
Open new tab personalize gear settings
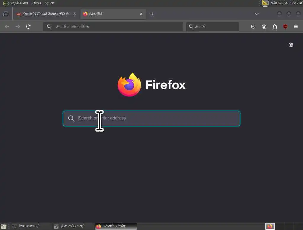pyautogui.click(x=291, y=45)
